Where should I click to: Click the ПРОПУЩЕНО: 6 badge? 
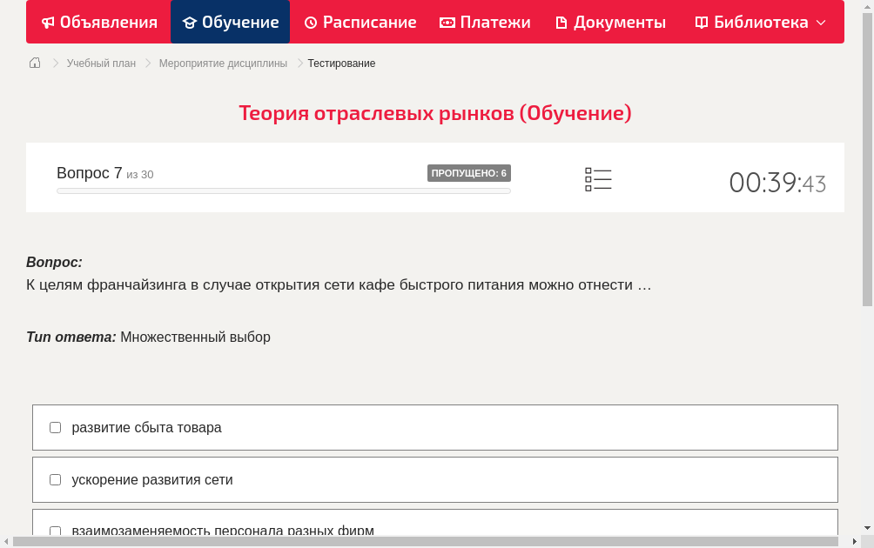[x=469, y=172]
